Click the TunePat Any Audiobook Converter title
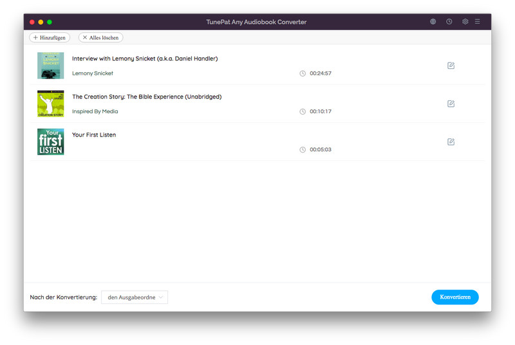 256,22
